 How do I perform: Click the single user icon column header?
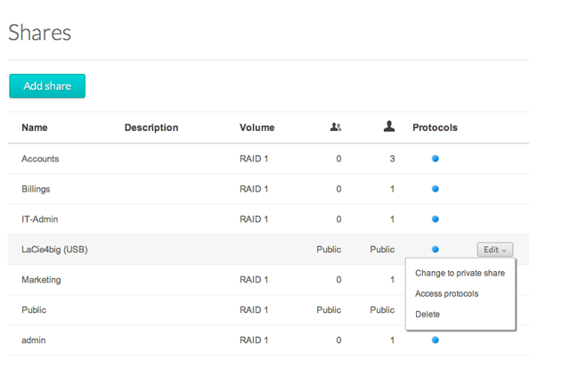[389, 127]
